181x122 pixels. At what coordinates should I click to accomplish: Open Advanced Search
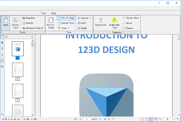[x=33, y=28]
